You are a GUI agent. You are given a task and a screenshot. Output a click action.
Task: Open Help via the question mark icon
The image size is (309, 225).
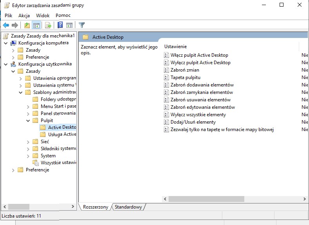[60, 25]
